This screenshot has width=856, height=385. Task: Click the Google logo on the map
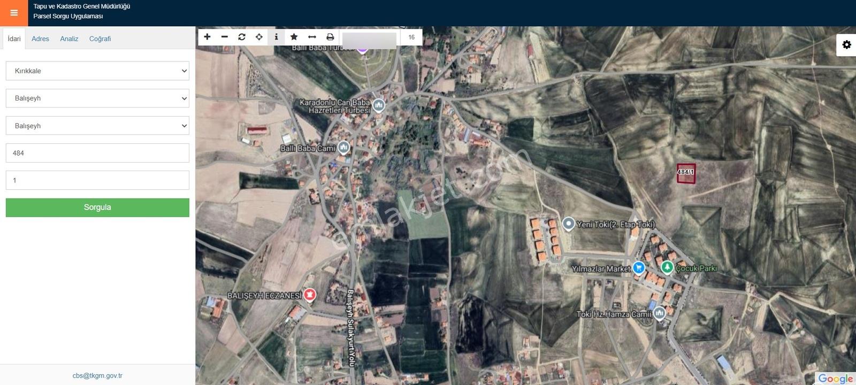835,379
